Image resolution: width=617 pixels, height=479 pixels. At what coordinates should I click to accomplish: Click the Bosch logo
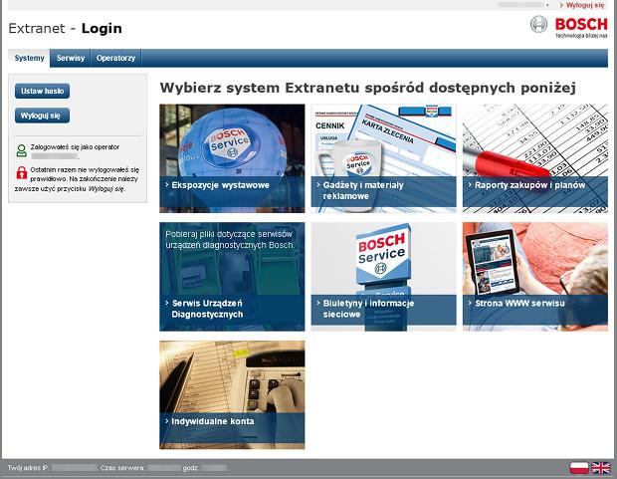(569, 27)
